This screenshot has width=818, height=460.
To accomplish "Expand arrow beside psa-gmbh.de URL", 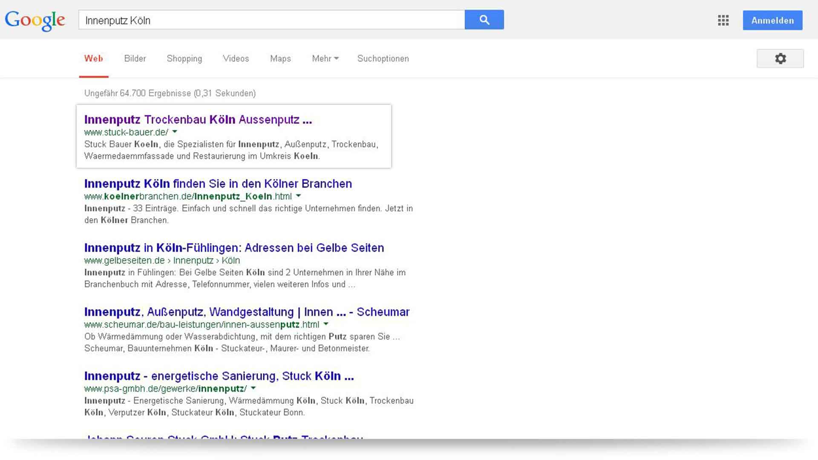I will [253, 388].
